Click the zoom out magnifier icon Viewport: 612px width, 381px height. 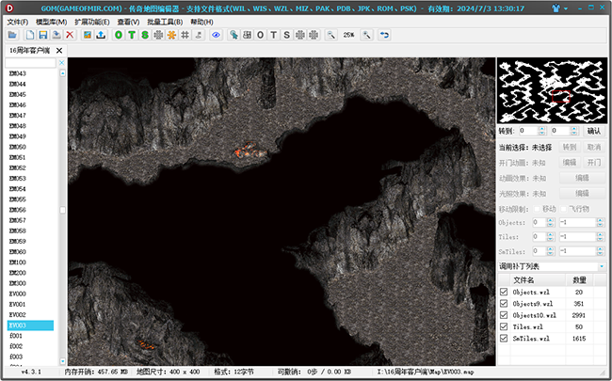point(330,35)
